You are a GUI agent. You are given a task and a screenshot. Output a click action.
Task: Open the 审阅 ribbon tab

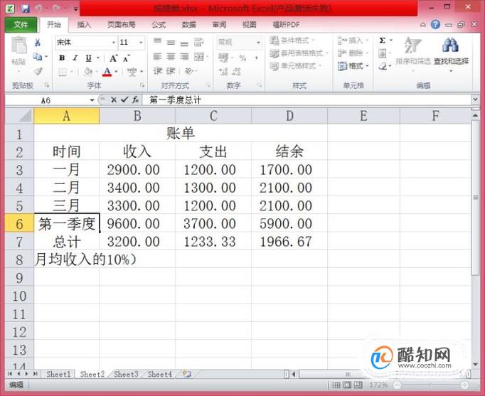(219, 25)
